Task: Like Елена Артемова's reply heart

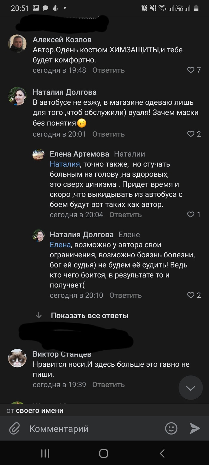Action: [191, 215]
